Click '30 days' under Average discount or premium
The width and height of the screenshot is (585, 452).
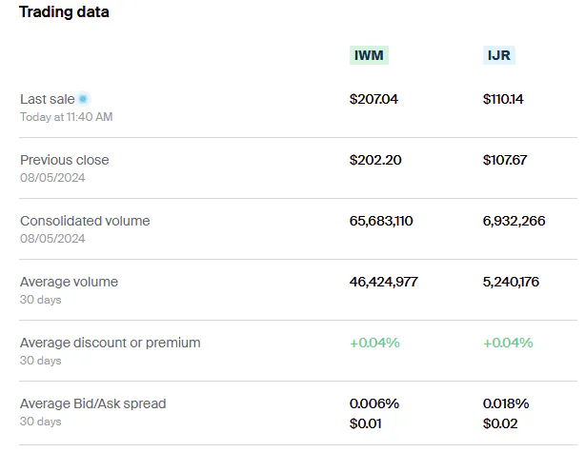coord(41,361)
